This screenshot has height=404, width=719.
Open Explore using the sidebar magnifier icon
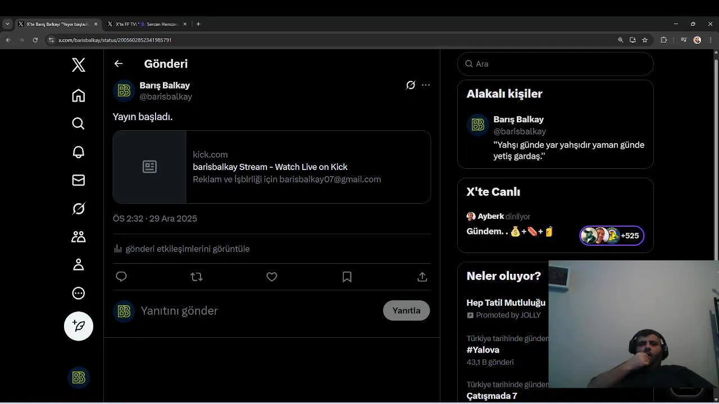pyautogui.click(x=79, y=123)
